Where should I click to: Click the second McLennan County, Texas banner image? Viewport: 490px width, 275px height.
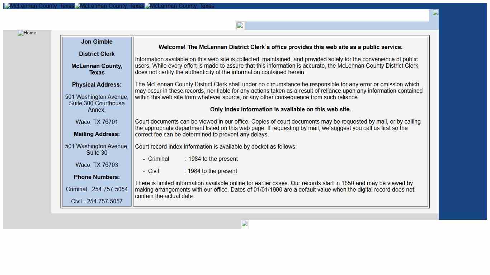(x=109, y=6)
